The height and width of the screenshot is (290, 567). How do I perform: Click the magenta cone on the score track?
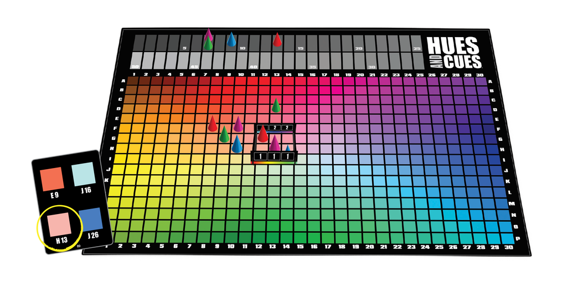click(208, 34)
